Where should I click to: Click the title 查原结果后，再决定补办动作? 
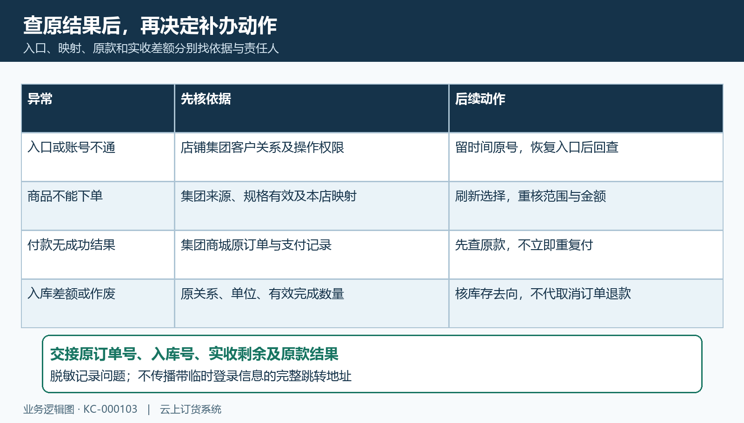click(x=150, y=26)
